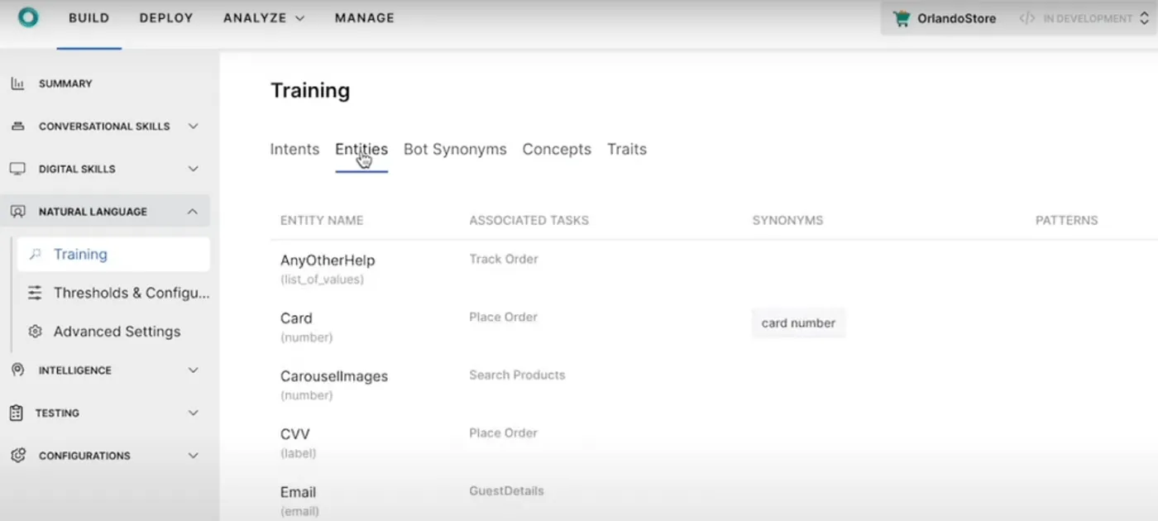Click the Summary chart icon
This screenshot has width=1158, height=521.
coord(17,84)
